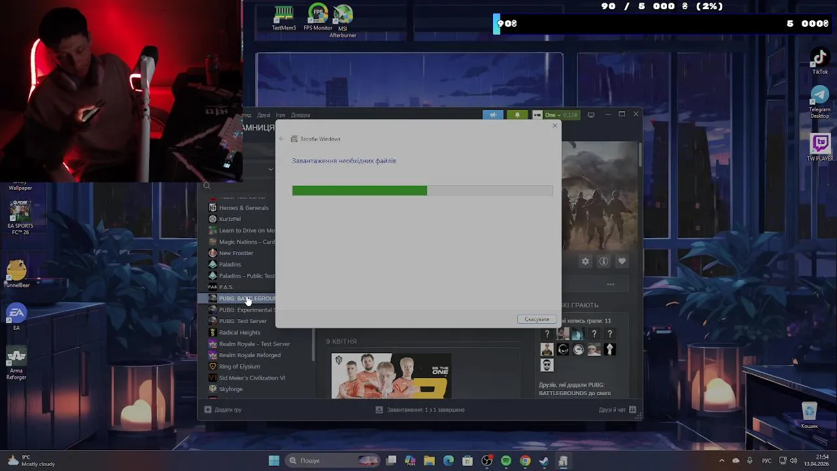837x471 pixels.
Task: Open Друзі й чат friends panel
Action: 617,410
